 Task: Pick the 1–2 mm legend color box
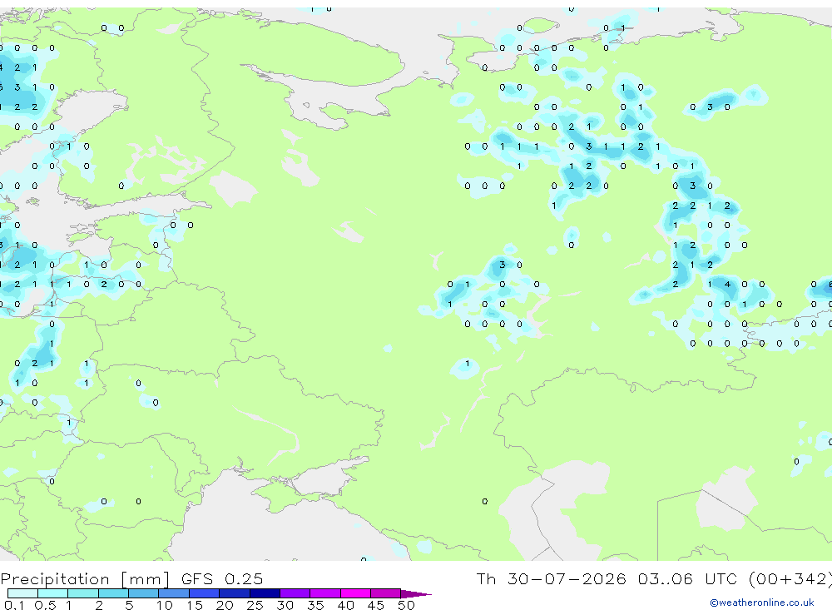[x=83, y=593]
